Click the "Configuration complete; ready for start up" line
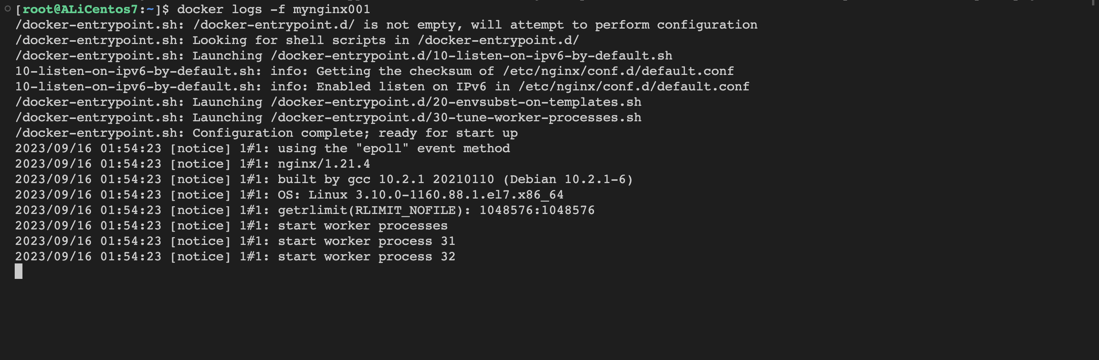The image size is (1099, 360). (x=355, y=133)
